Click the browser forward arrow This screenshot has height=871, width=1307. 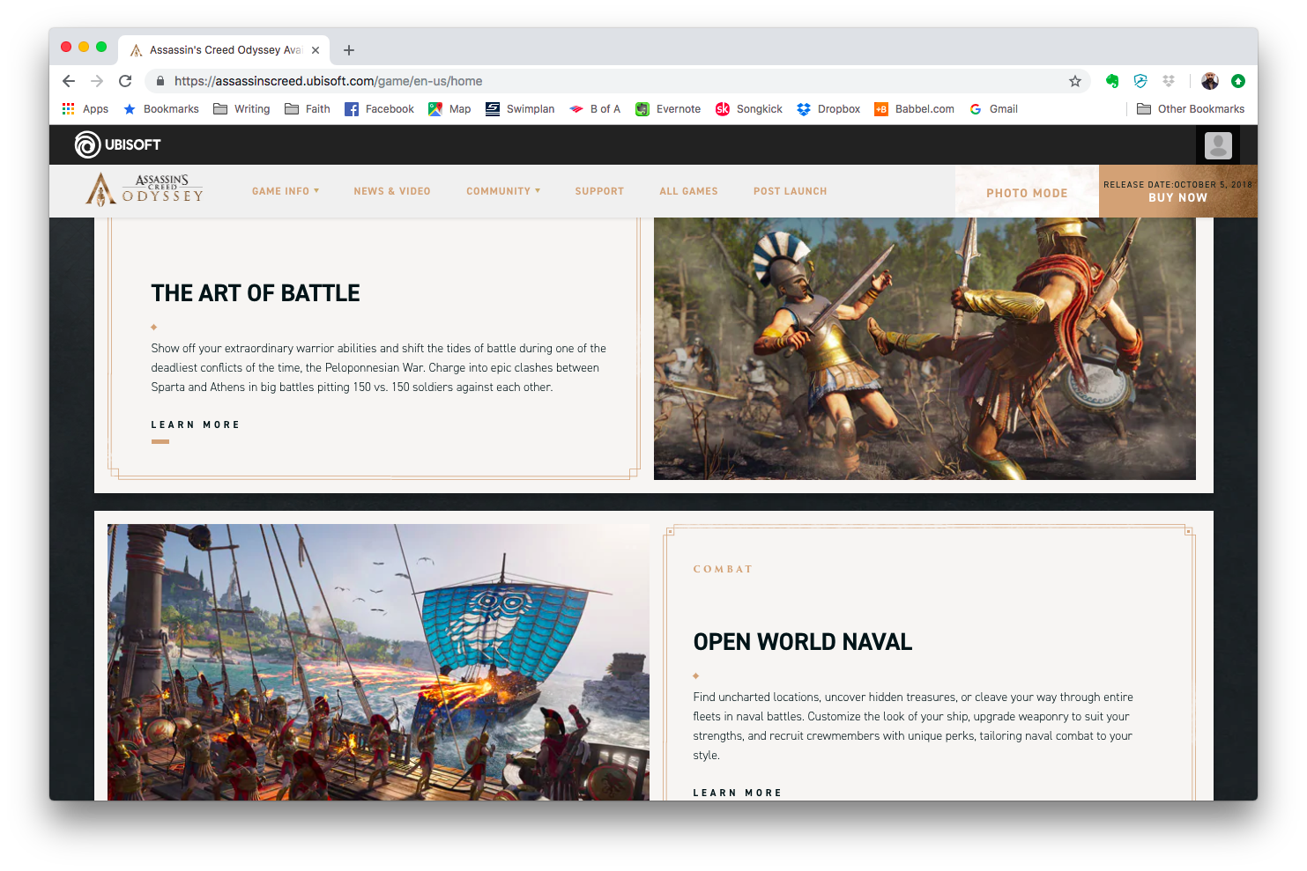point(97,81)
